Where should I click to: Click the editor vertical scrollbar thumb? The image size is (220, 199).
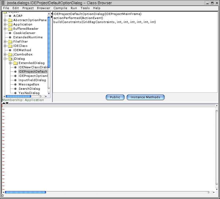point(217,148)
